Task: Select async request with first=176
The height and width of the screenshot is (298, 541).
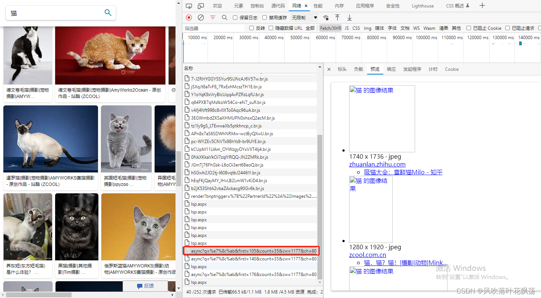Action: 250,274
